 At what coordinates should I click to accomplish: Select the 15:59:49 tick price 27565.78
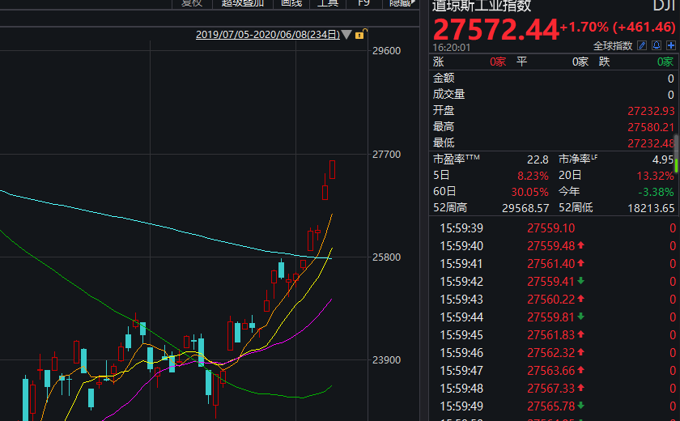[x=550, y=406]
